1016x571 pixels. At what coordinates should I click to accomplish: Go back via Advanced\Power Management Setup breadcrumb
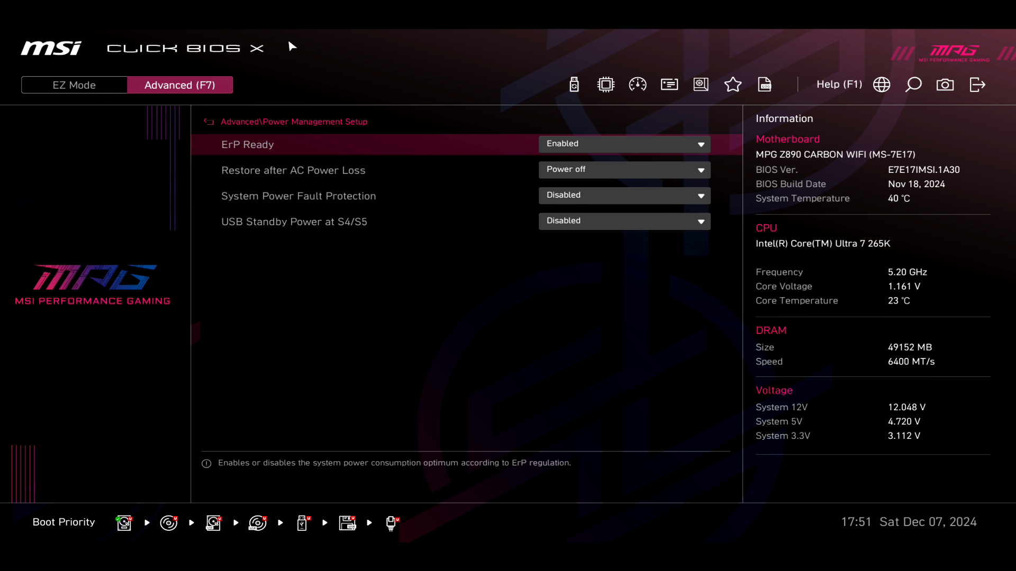click(x=294, y=122)
